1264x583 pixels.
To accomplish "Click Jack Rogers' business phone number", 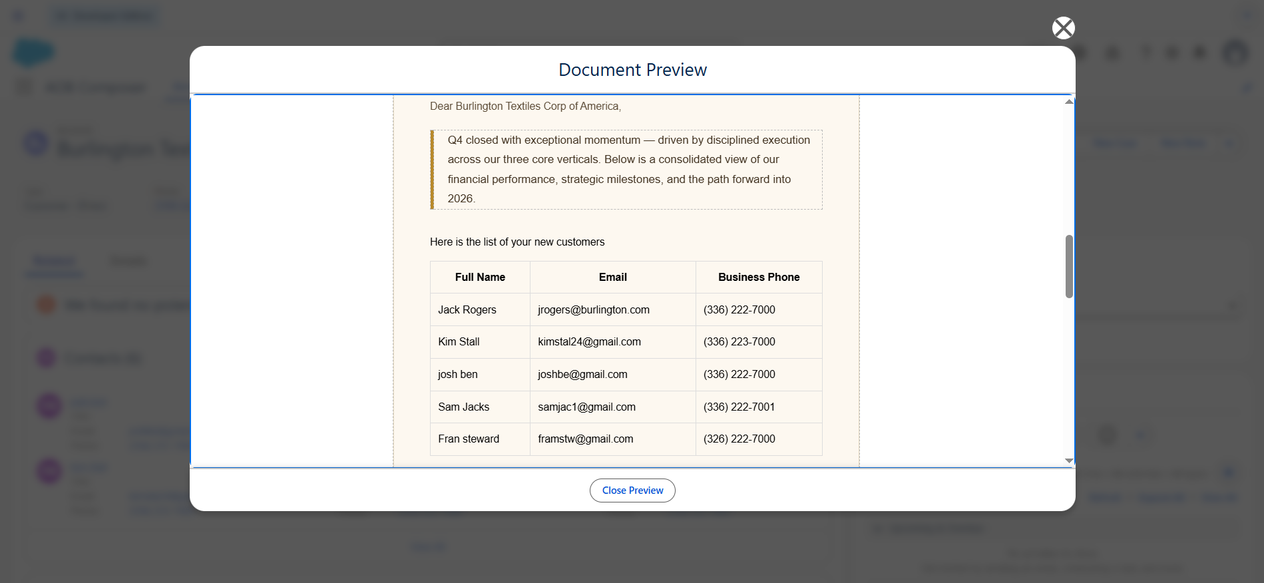I will point(739,309).
